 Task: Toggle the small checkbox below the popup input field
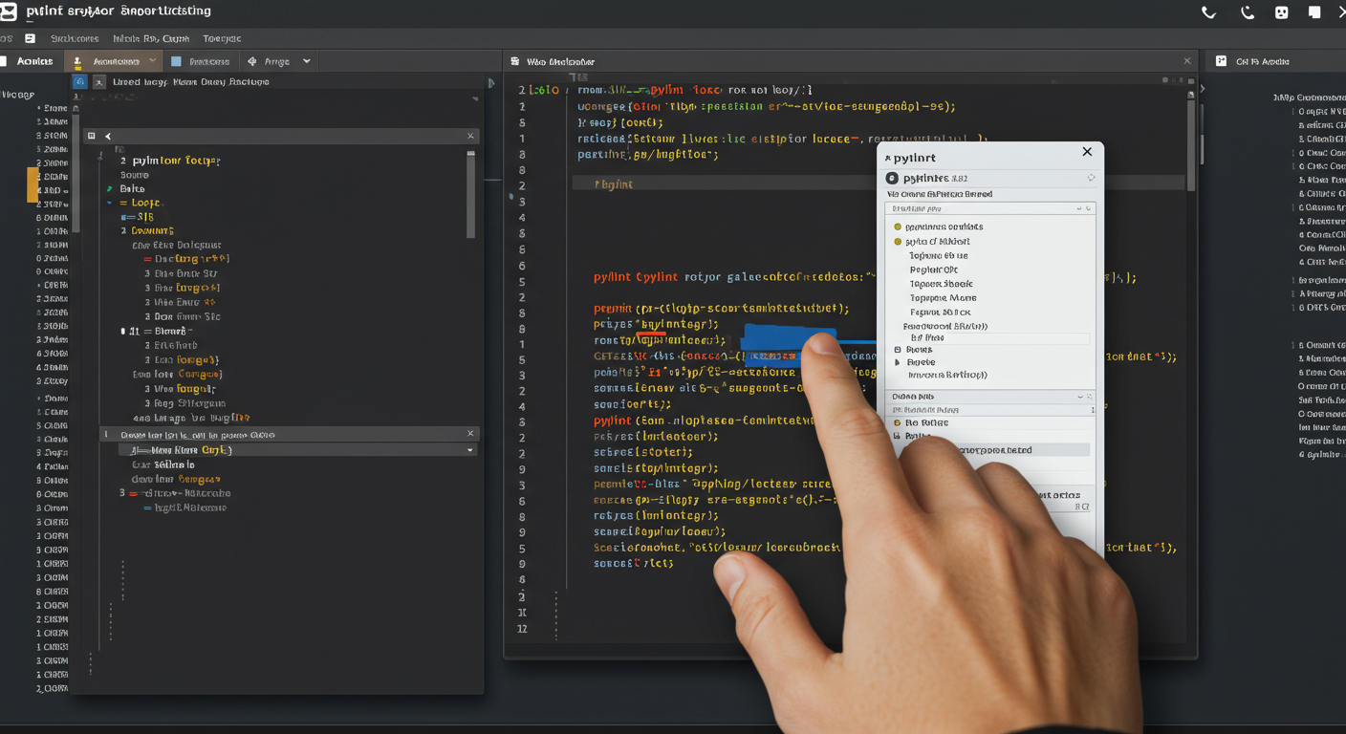[x=898, y=350]
